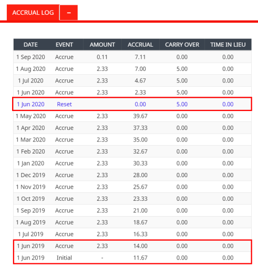Select the 1 Jun 2019 Initial row
The height and width of the screenshot is (266, 258).
pos(132,258)
